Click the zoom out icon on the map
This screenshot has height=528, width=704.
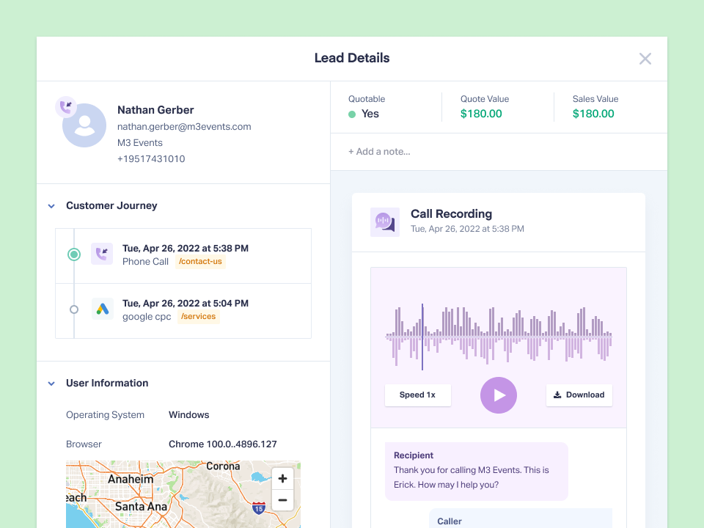[282, 500]
